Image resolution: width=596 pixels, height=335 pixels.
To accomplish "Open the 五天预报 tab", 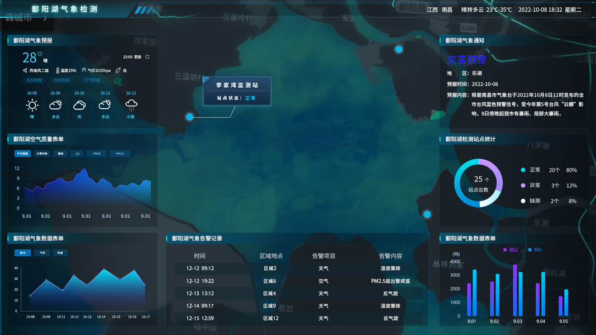I will point(34,80).
